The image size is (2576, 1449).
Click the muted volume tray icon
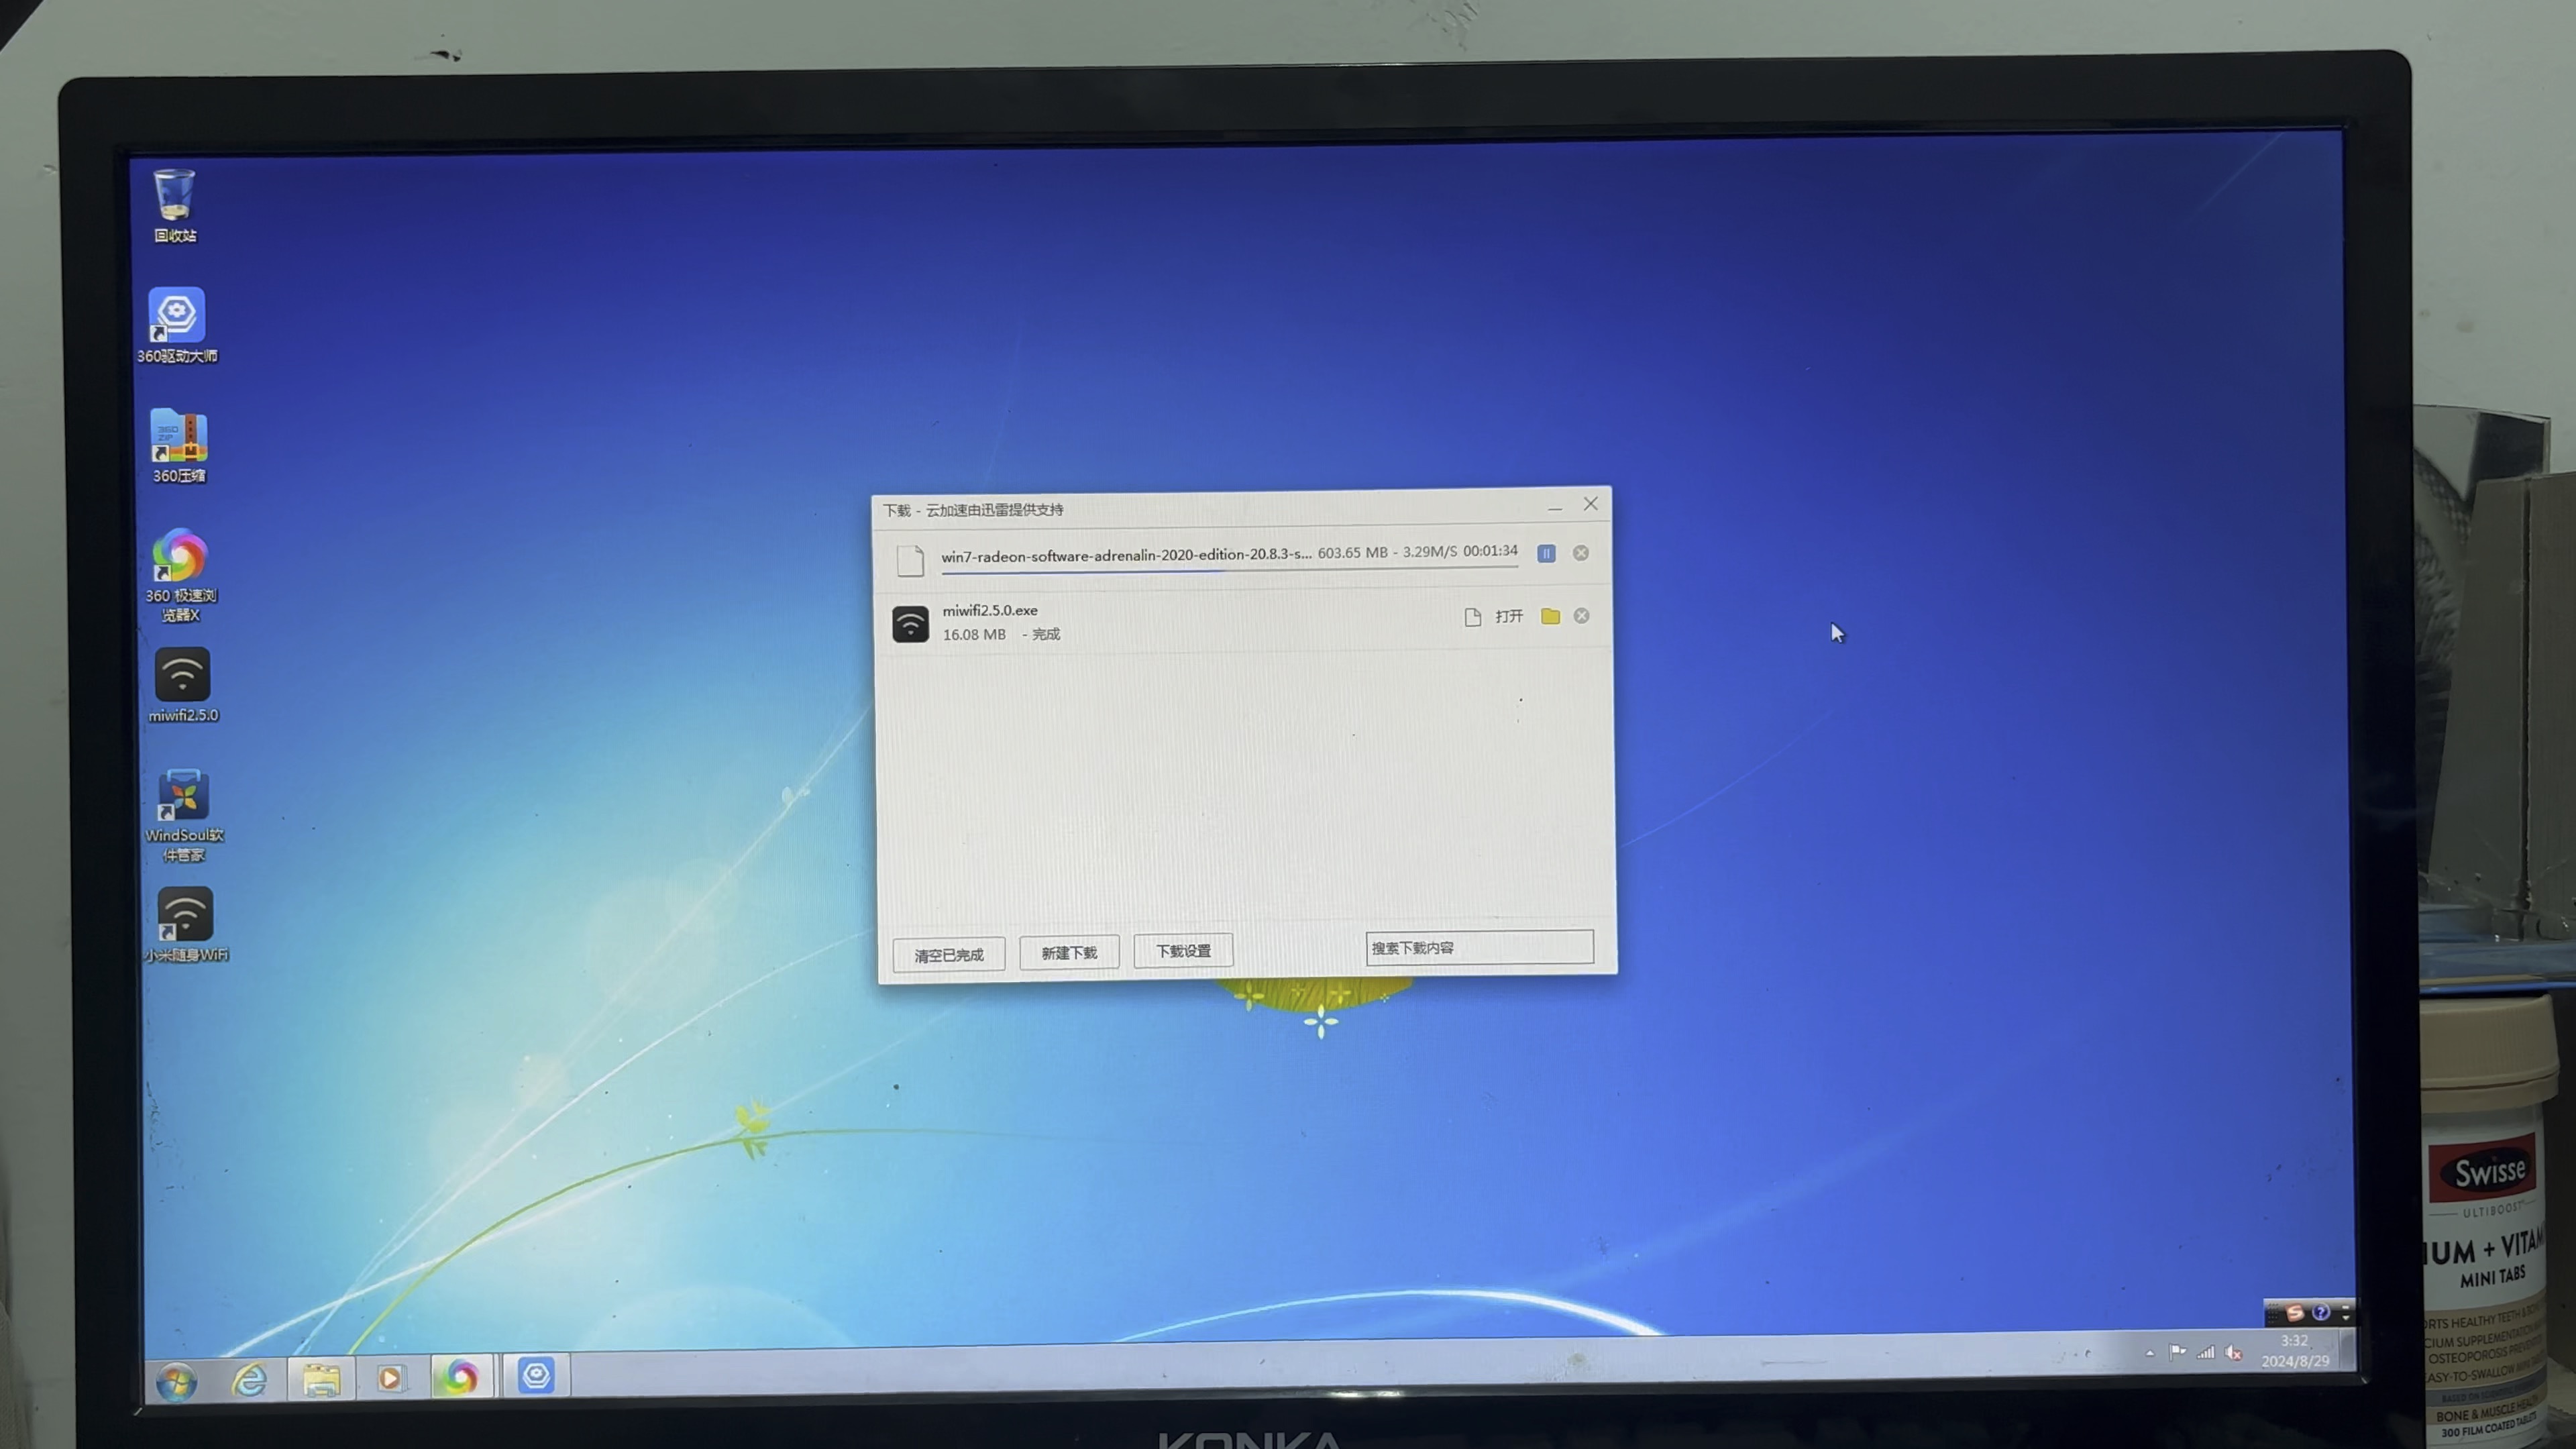tap(2234, 1353)
